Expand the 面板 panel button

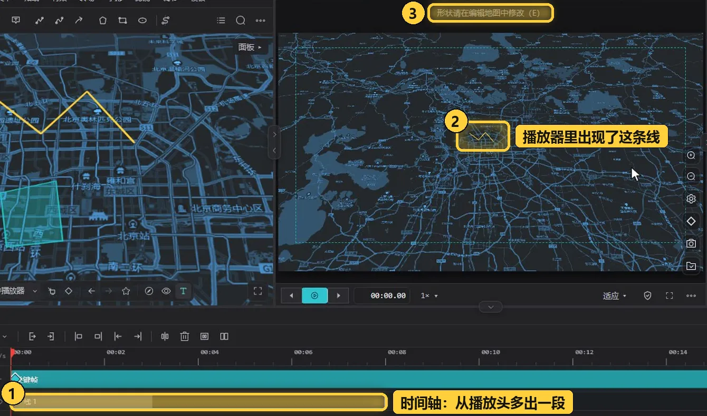point(250,47)
